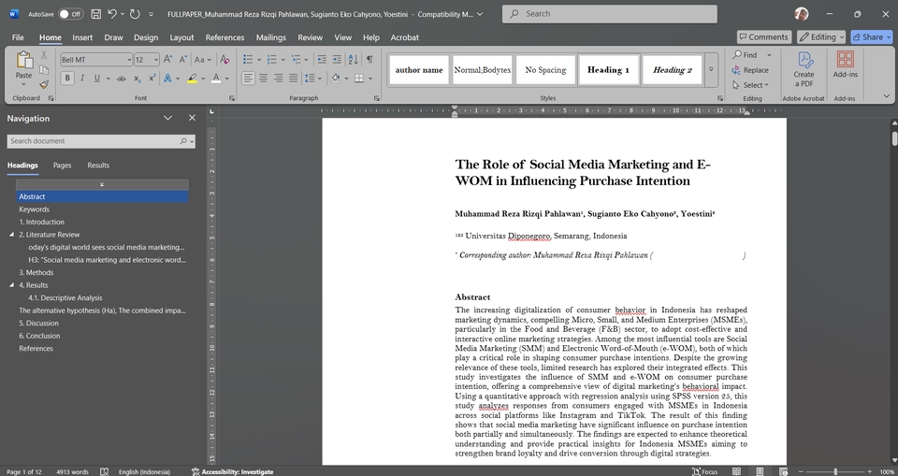Switch to Read Mode view in status bar
This screenshot has height=476, width=898.
pos(736,471)
